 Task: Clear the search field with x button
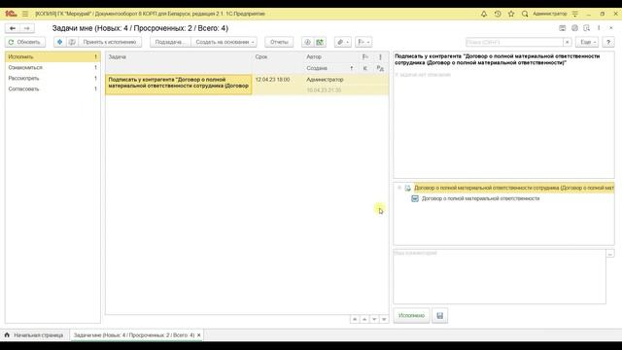tap(568, 42)
